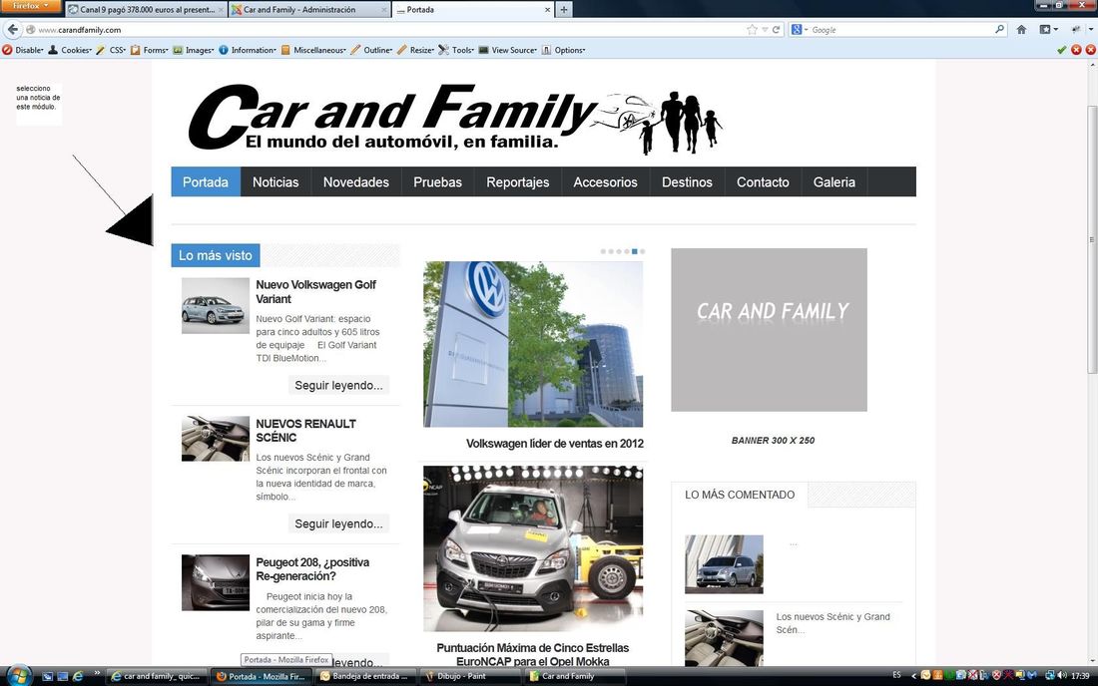Open the bookmarks menu button

point(1048,29)
